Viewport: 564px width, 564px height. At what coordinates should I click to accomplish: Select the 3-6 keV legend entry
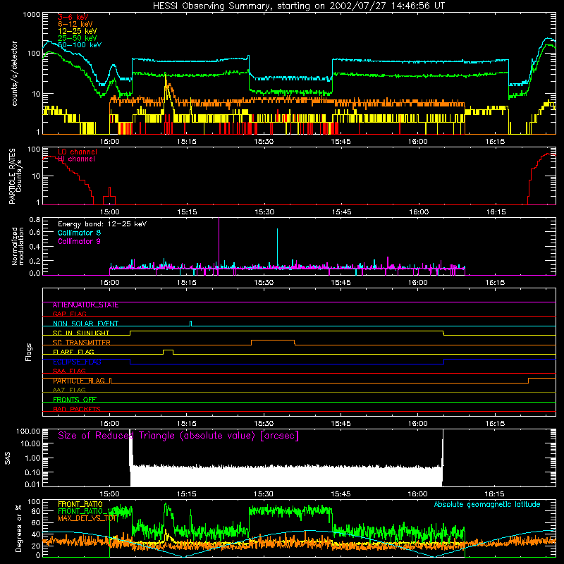(x=73, y=17)
